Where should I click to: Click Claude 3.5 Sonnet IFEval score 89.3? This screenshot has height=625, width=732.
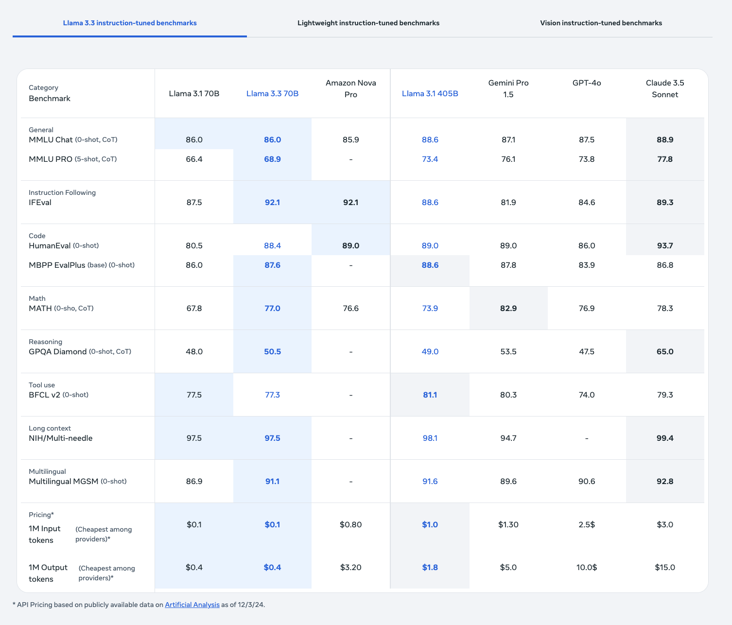[x=665, y=202]
